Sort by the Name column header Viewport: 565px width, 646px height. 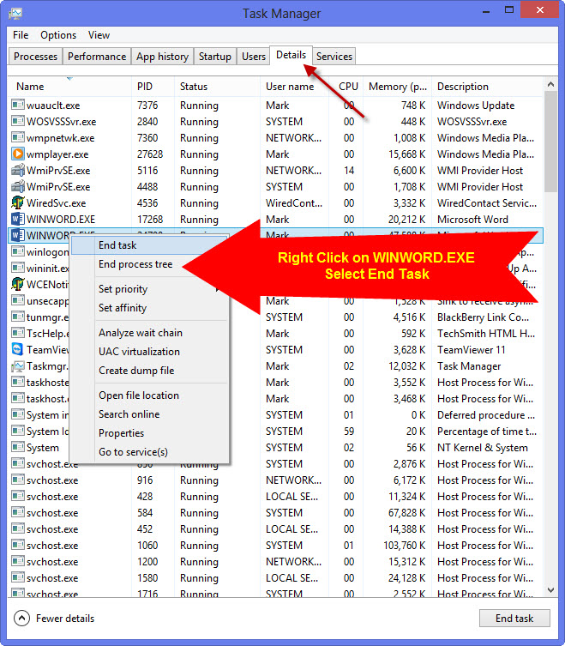pos(69,87)
